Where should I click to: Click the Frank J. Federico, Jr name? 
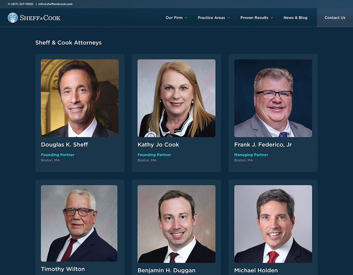click(263, 145)
